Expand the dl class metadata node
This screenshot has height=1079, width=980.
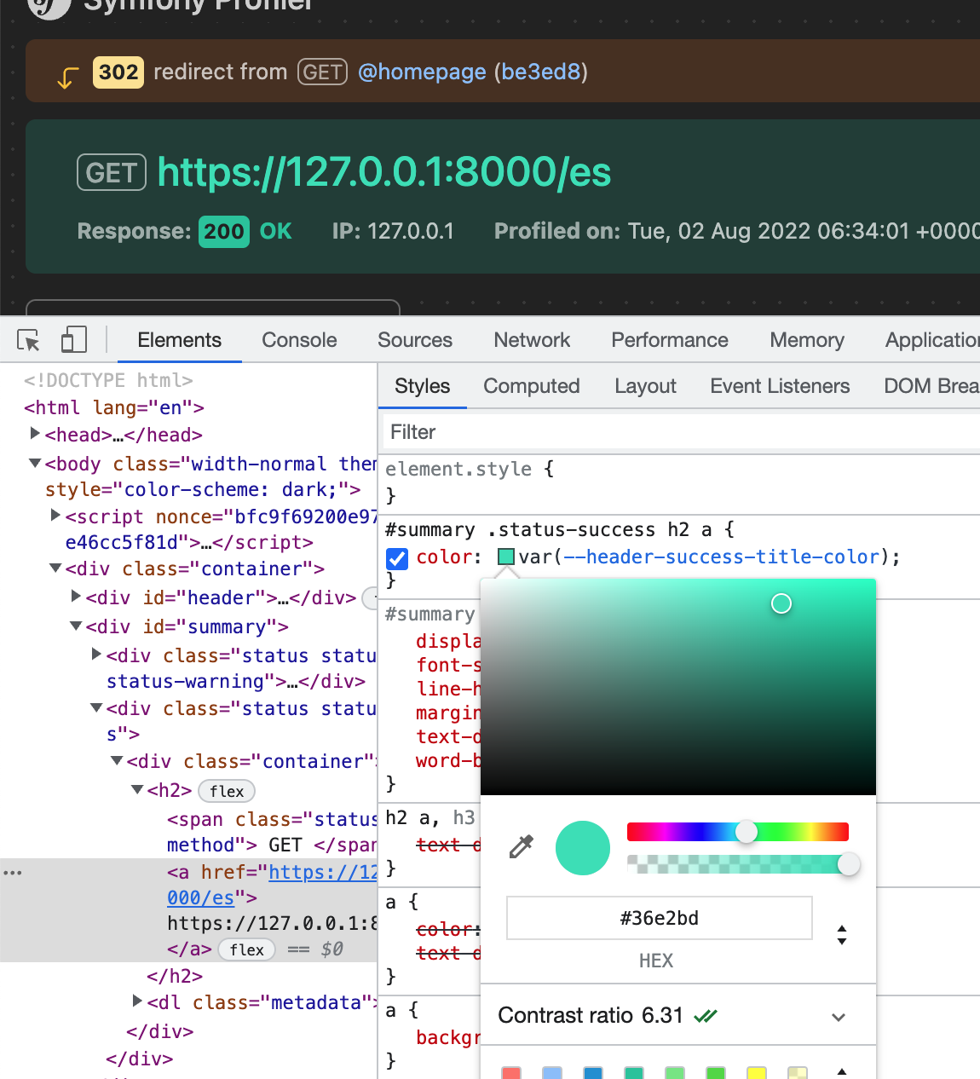pyautogui.click(x=138, y=1001)
